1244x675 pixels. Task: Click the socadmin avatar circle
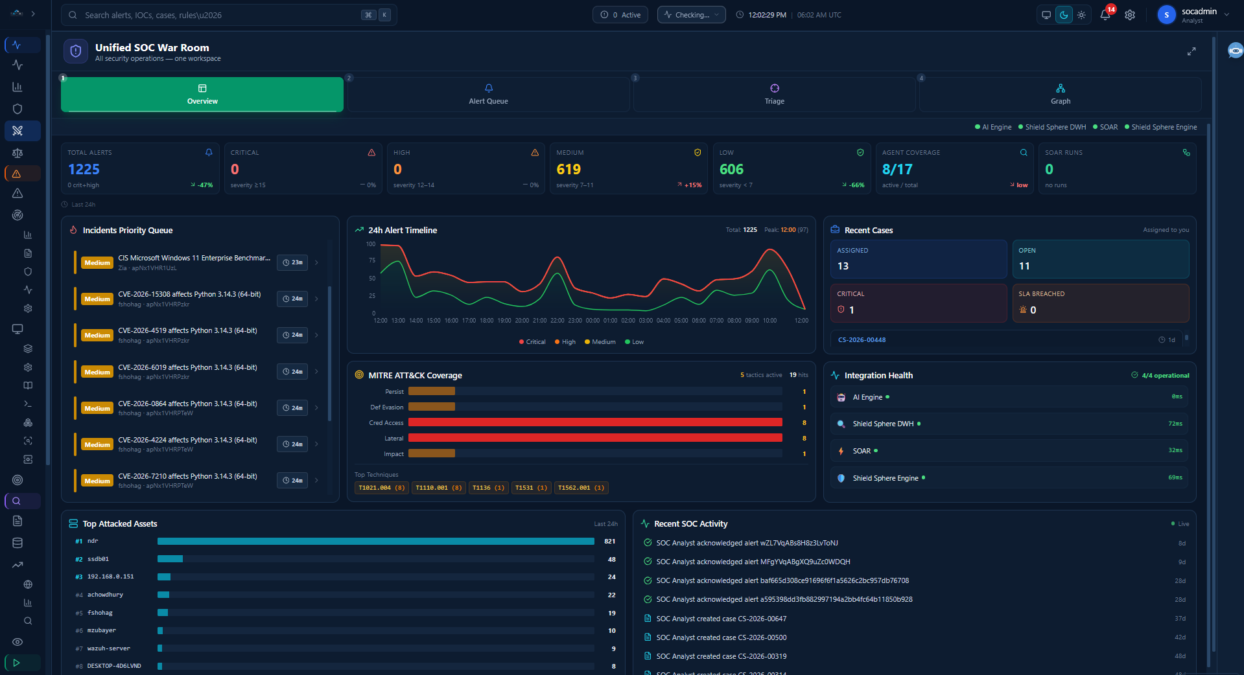[1166, 15]
